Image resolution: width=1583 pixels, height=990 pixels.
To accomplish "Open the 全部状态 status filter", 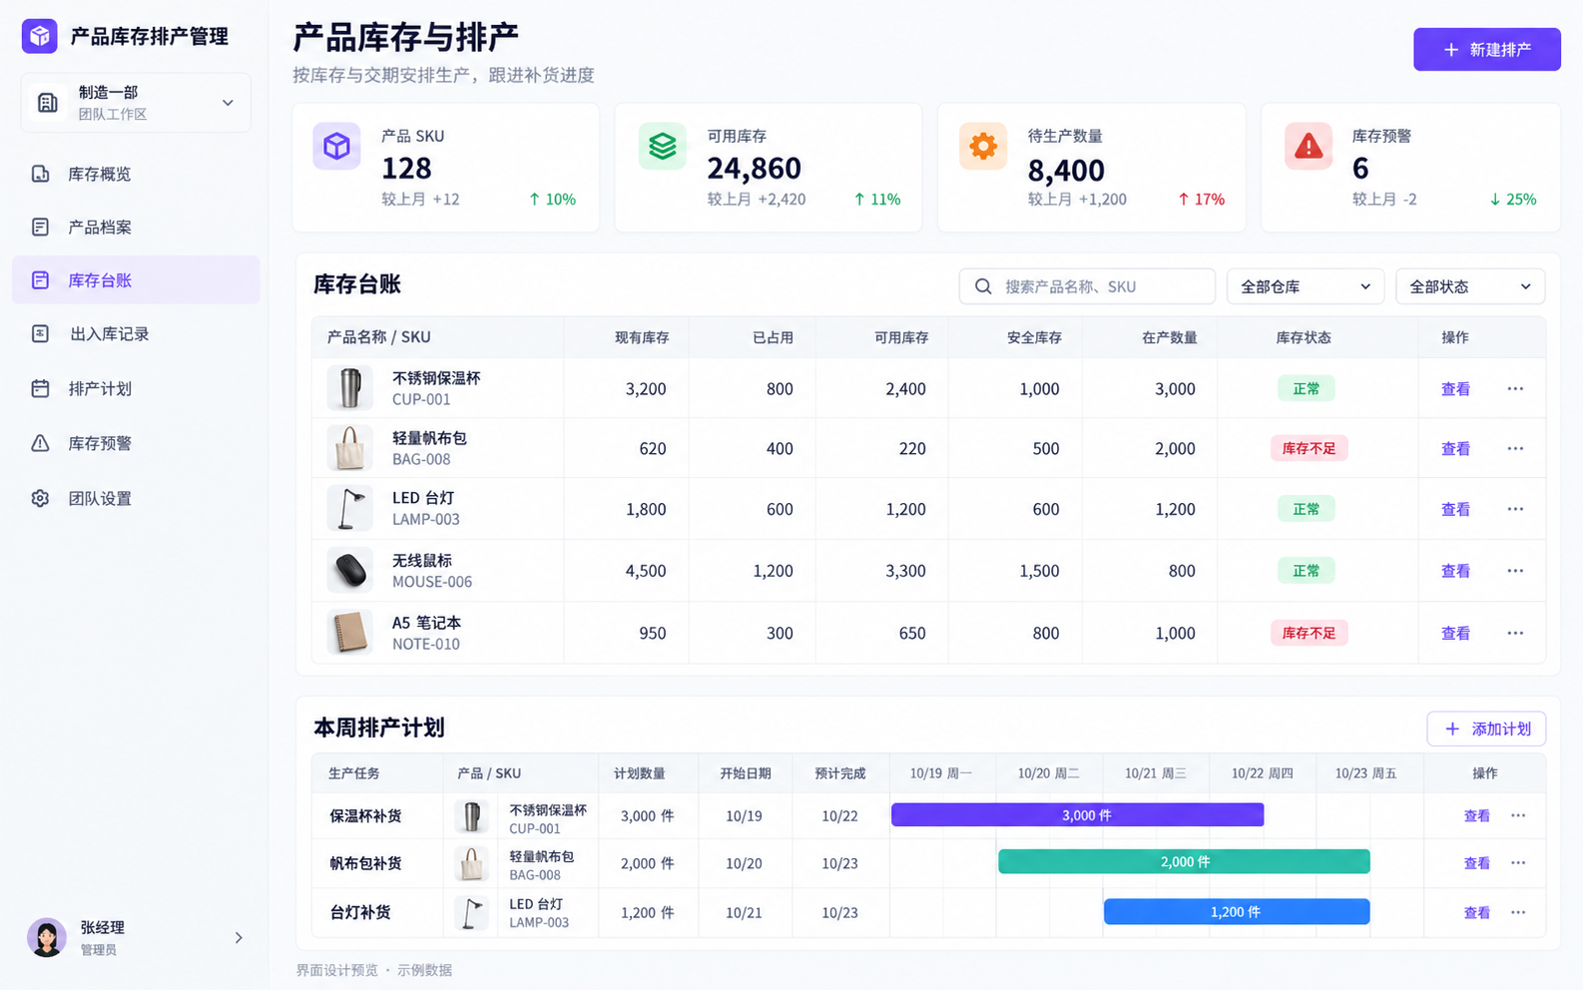I will (x=1470, y=286).
